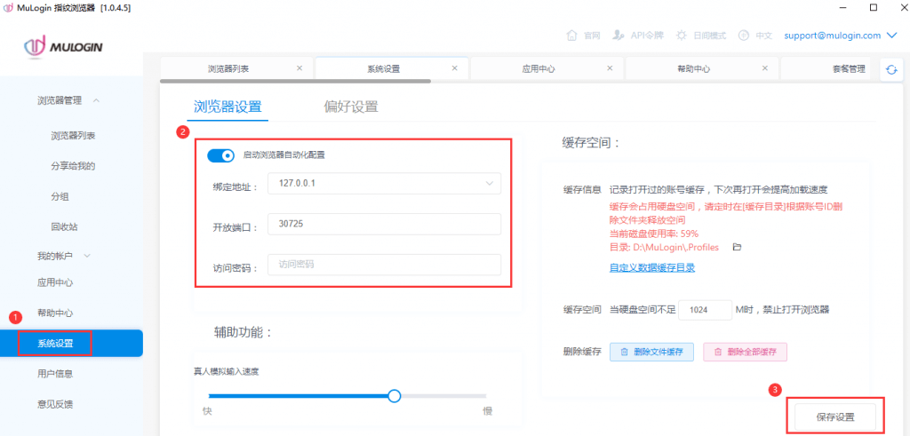
Task: Click the 自定义数据缓存目录 link
Action: click(651, 267)
